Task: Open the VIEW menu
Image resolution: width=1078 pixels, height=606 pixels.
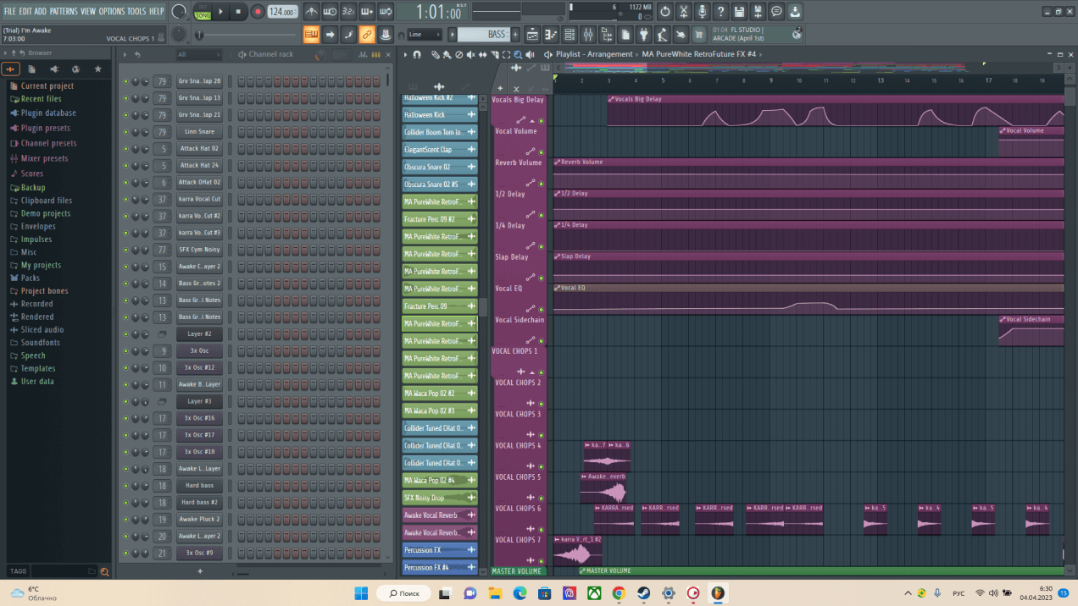Action: [88, 11]
